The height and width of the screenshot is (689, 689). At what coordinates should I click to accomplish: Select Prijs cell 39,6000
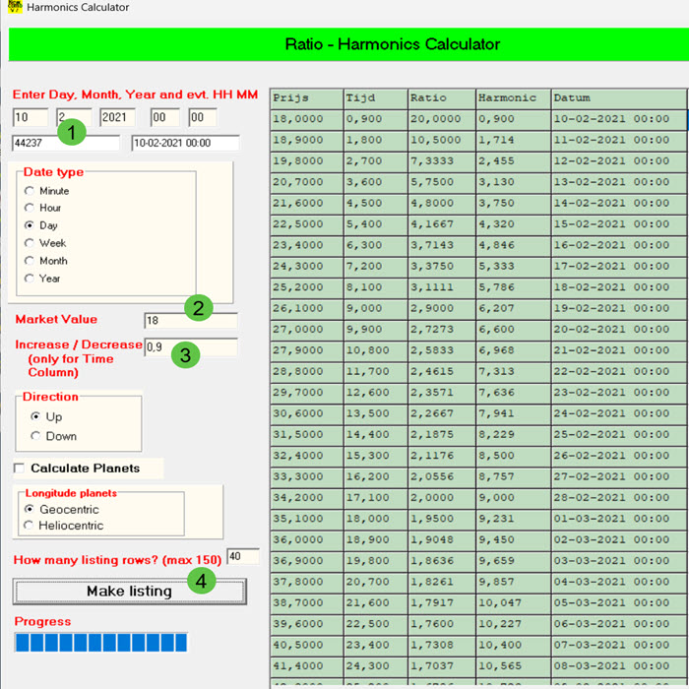[x=307, y=624]
